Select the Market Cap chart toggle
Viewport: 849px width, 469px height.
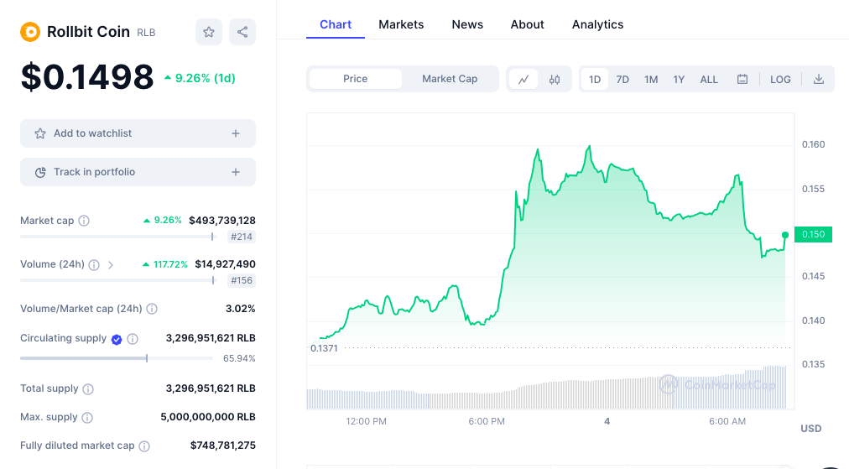click(450, 79)
